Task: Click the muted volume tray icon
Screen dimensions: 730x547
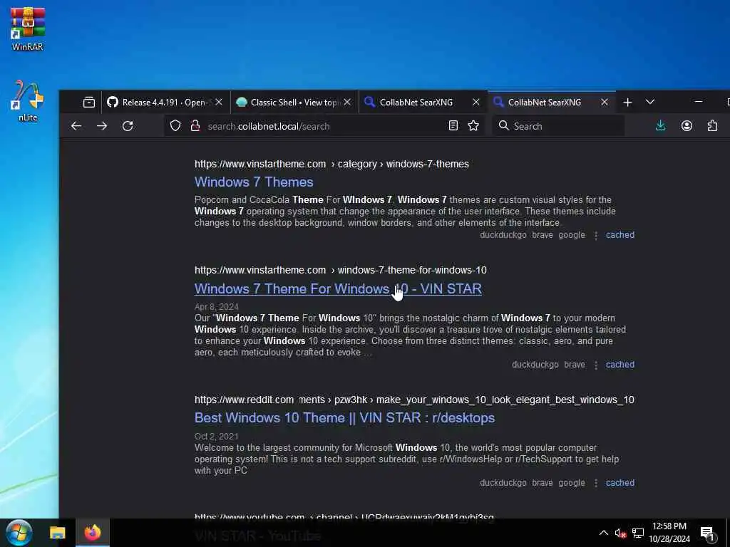Action: click(x=620, y=533)
